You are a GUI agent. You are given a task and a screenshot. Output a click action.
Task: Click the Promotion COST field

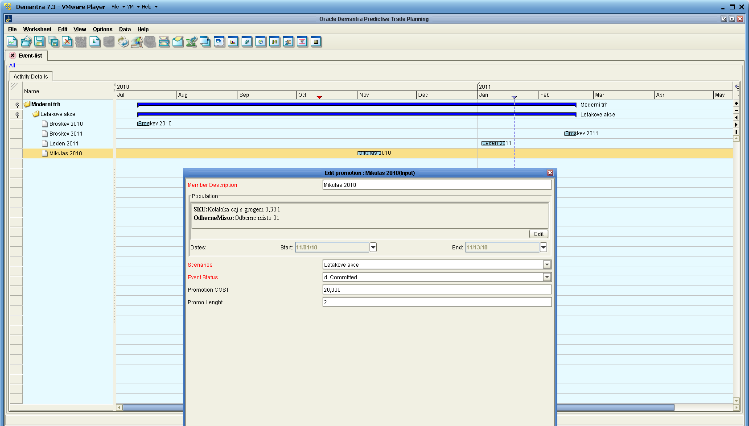(x=437, y=290)
